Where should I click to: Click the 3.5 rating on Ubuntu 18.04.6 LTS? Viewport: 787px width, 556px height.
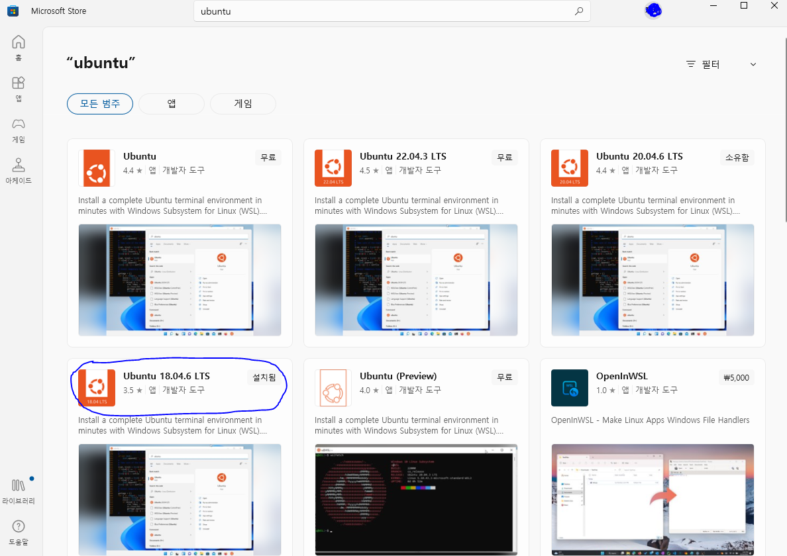[x=132, y=390]
